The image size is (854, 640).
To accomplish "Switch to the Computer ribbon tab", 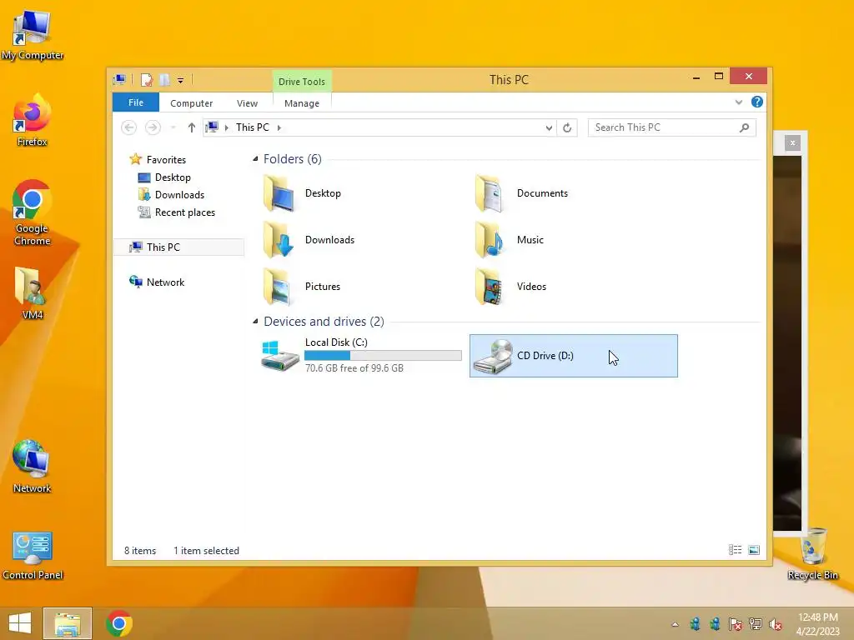I will (x=191, y=102).
